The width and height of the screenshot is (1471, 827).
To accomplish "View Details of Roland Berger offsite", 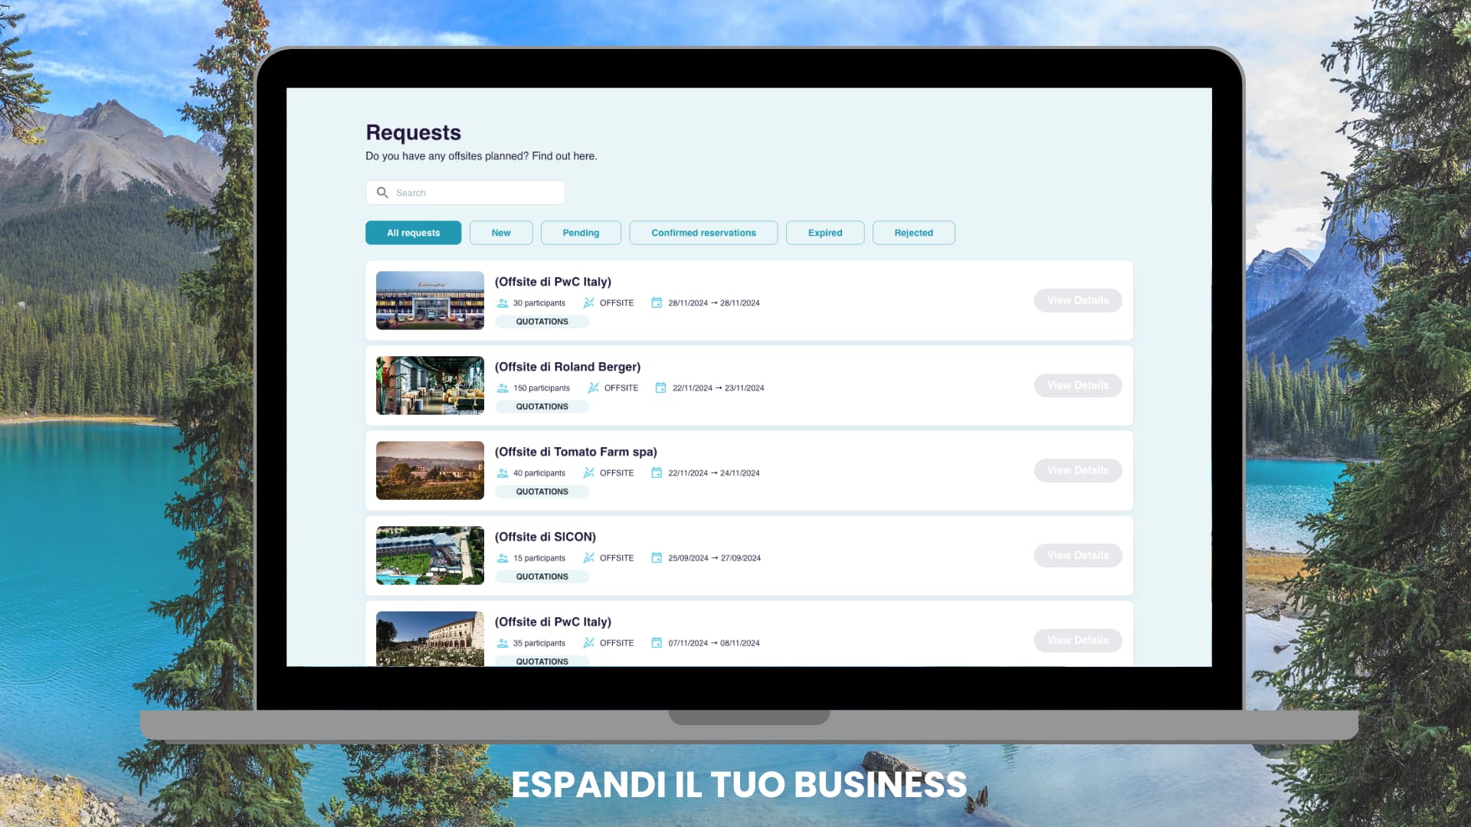I will coord(1078,385).
